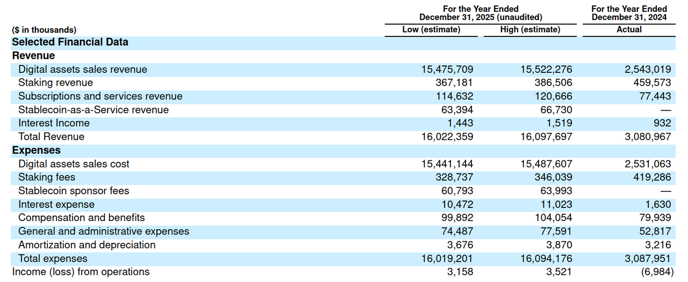Click the Expenses section heading
This screenshot has width=688, height=282.
[36, 150]
